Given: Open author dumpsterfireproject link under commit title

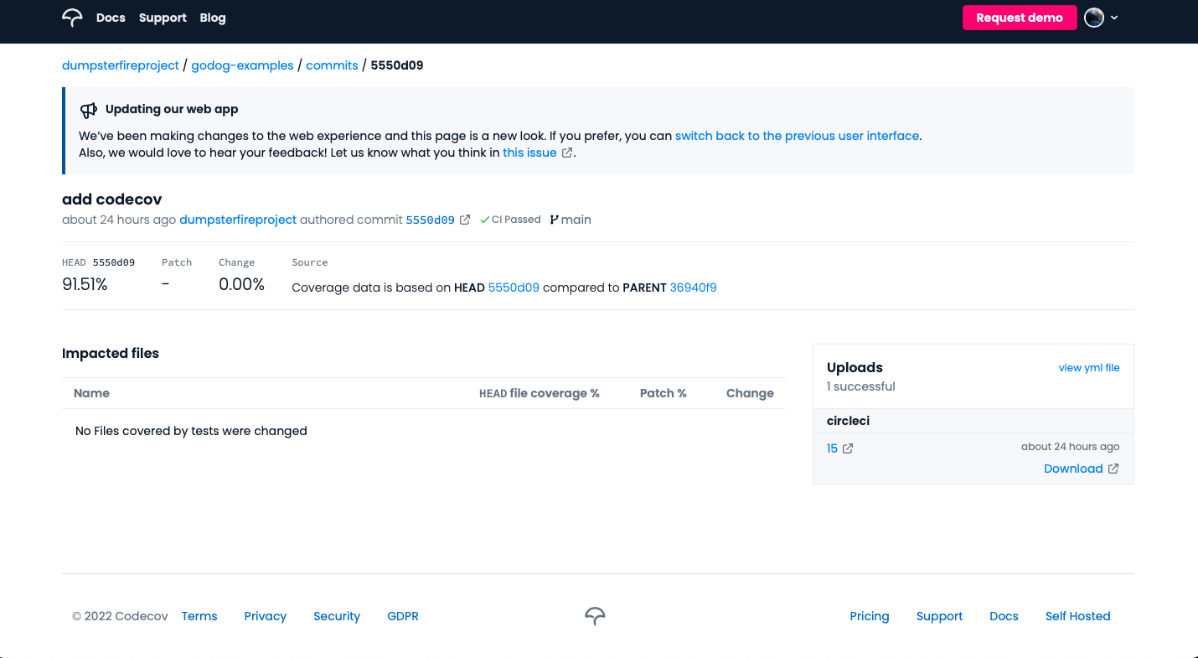Looking at the screenshot, I should point(238,220).
